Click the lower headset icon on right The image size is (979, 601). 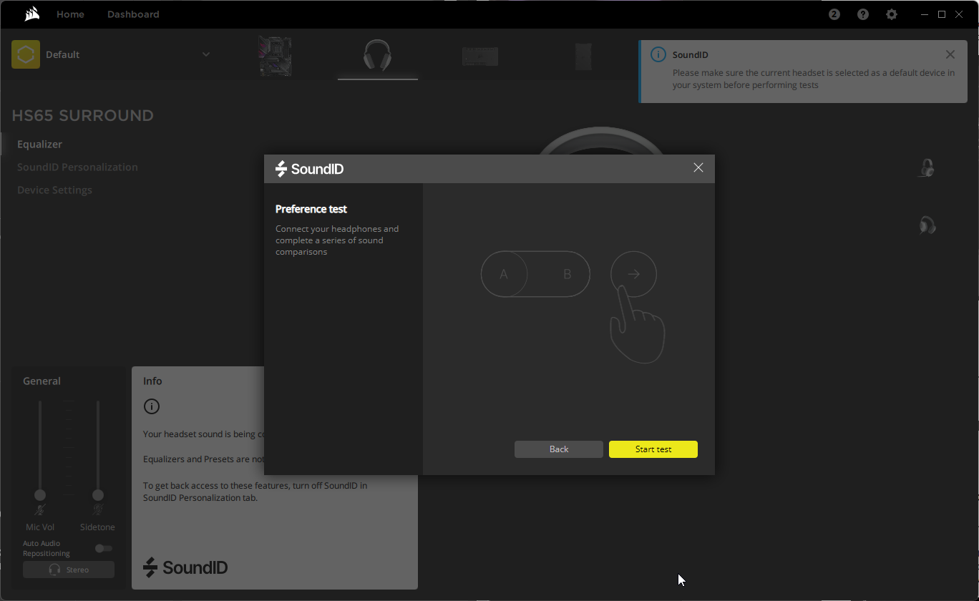point(927,225)
